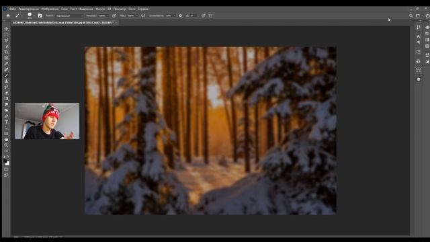Select the Blur tool
This screenshot has height=242, width=430.
(x=6, y=105)
